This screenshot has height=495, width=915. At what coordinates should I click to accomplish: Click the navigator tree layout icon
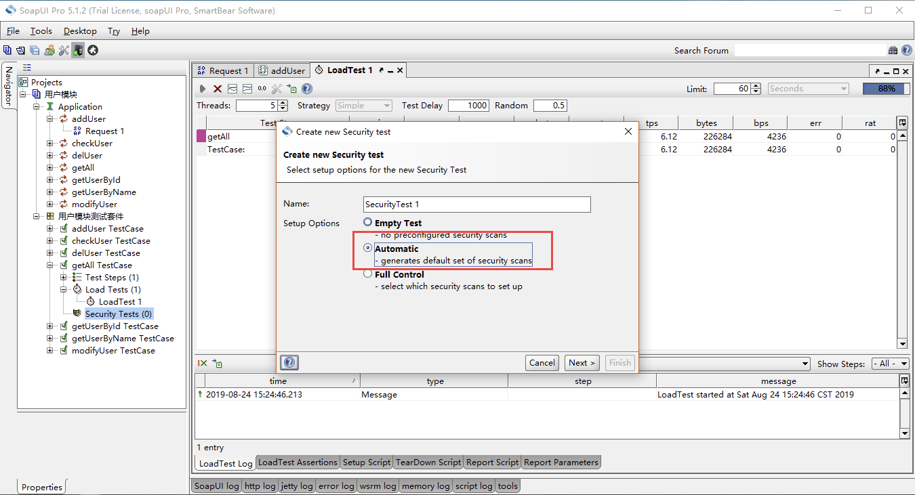[27, 67]
